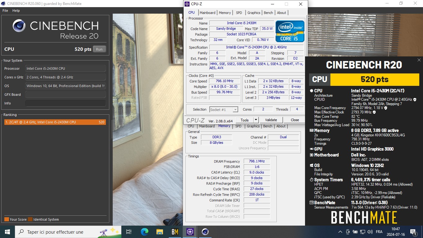Expand the Tools dropdown arrow in CPU-Z
The image size is (423, 238).
[x=256, y=120]
